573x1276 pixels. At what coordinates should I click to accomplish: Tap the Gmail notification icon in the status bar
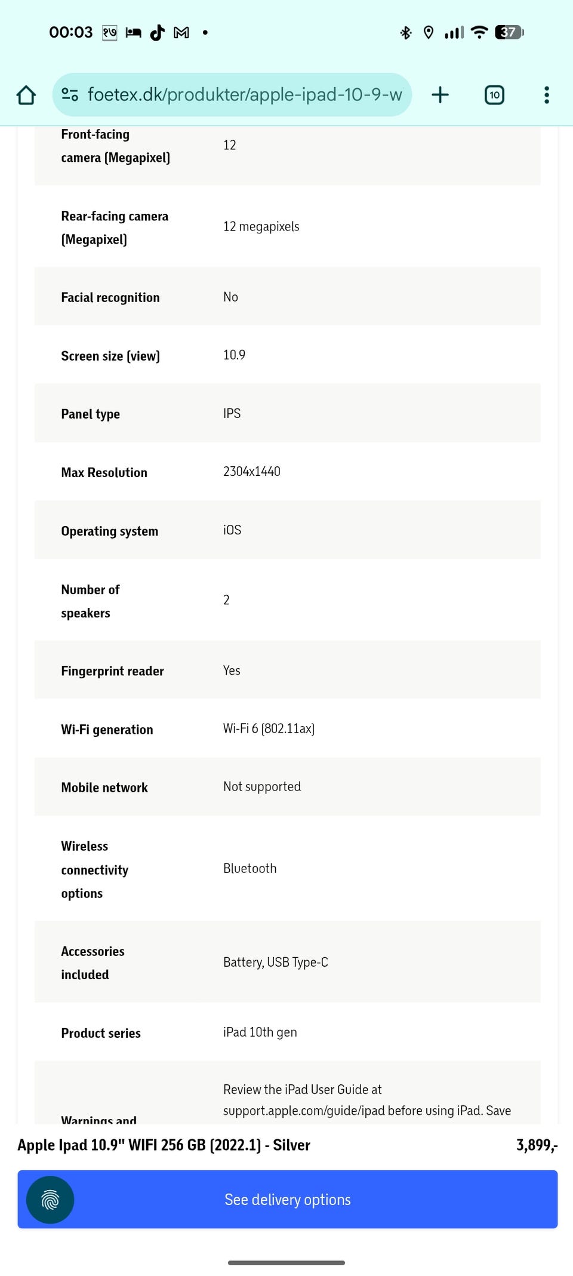coord(181,33)
